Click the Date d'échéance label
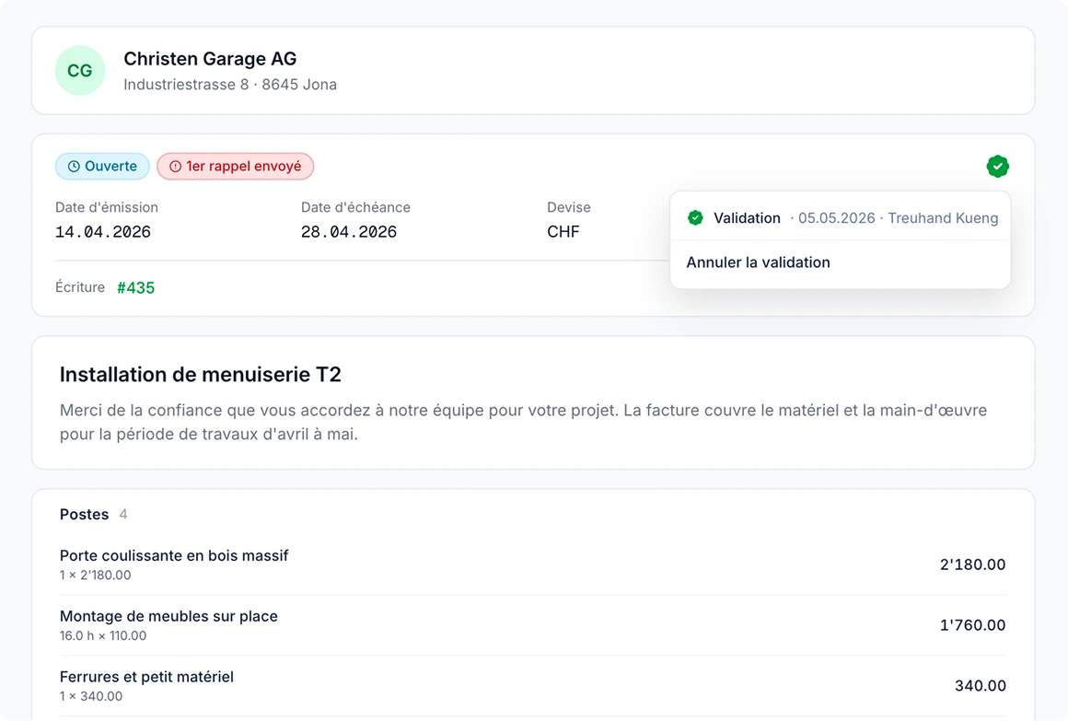The height and width of the screenshot is (721, 1068). click(x=355, y=207)
